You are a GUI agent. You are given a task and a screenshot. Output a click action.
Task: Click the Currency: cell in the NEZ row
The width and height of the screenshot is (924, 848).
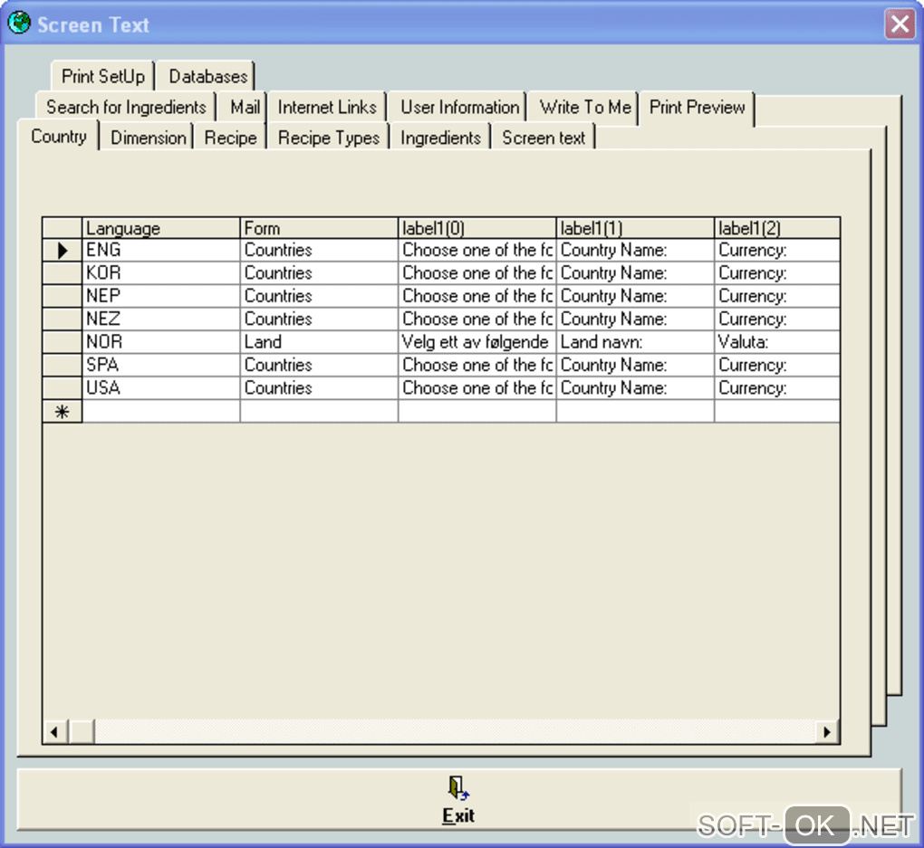click(x=777, y=319)
